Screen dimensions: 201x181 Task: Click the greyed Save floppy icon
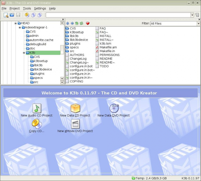(18, 15)
